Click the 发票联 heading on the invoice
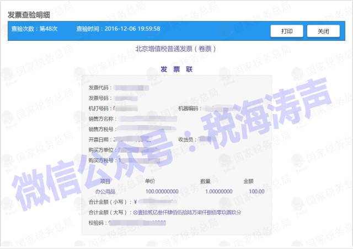Viewport: 353px width, 249px height. (176, 69)
